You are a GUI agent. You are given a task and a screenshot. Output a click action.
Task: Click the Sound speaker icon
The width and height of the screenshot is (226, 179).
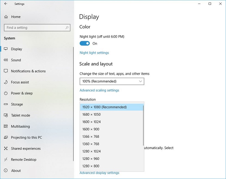click(x=6, y=60)
